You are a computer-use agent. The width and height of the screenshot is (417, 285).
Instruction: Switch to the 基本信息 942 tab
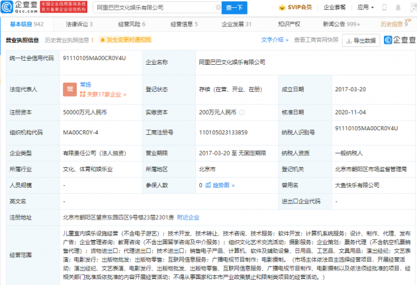(x=26, y=24)
